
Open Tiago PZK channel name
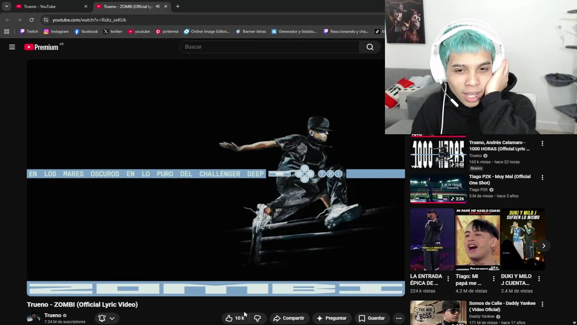tap(478, 190)
